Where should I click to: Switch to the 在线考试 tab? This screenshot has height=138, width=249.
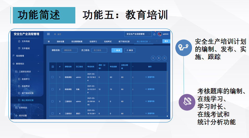tap(108, 41)
